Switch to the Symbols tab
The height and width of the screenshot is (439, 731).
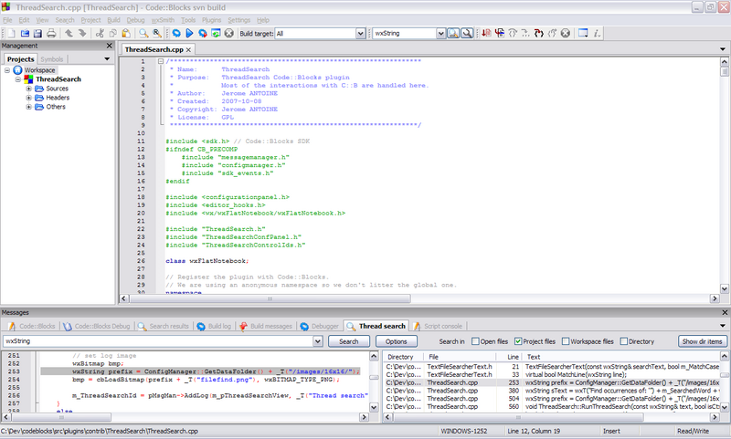[52, 59]
